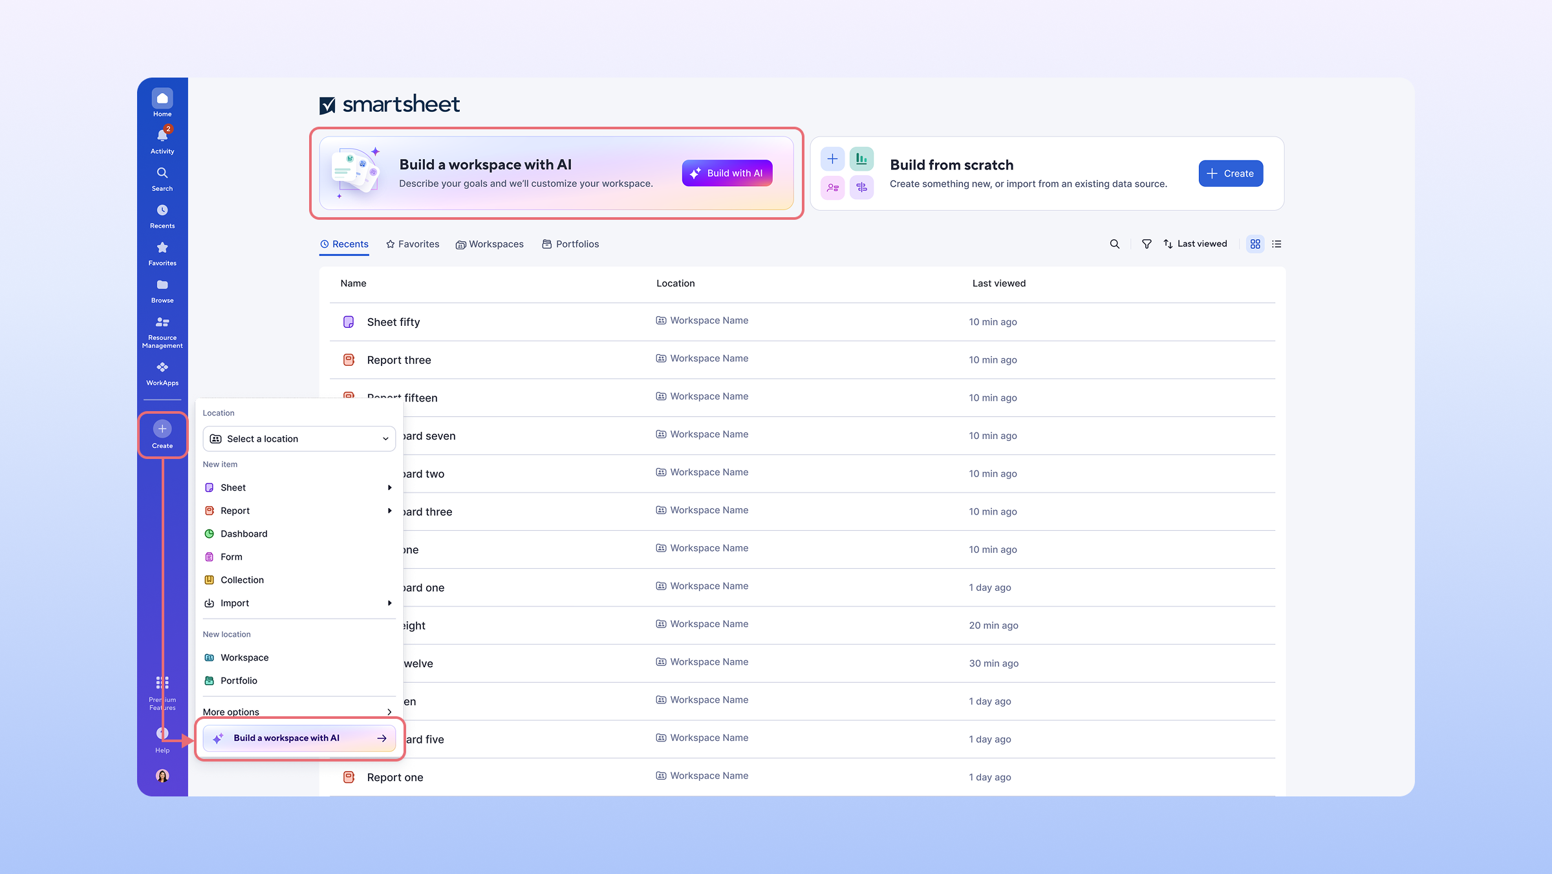Click the timeline tile in Build from scratch
The width and height of the screenshot is (1552, 874).
tap(861, 187)
